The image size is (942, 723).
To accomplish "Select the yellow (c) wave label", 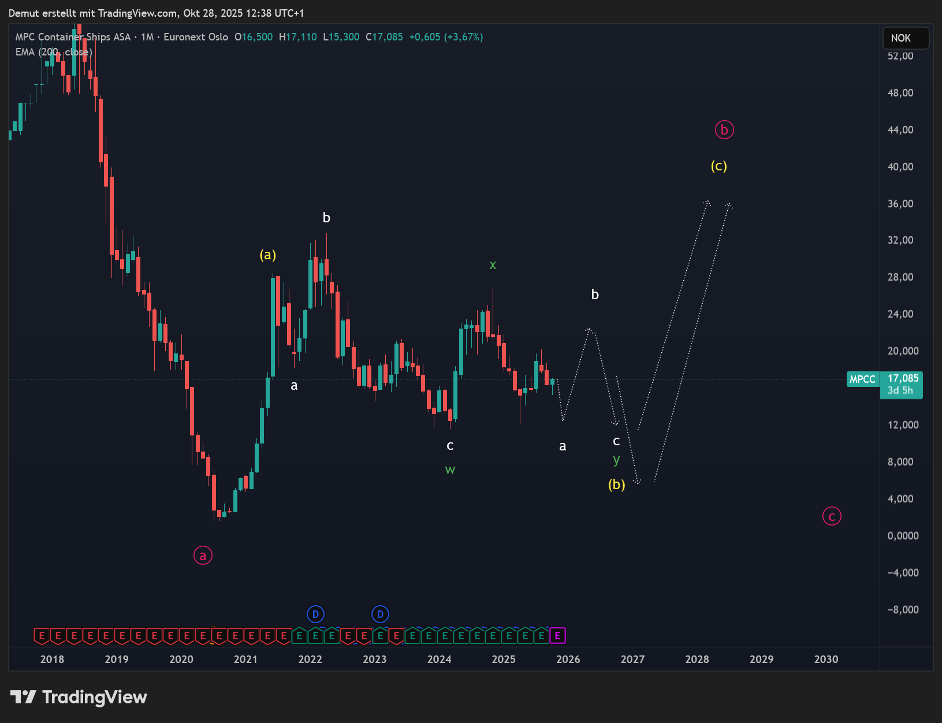I will [x=718, y=166].
